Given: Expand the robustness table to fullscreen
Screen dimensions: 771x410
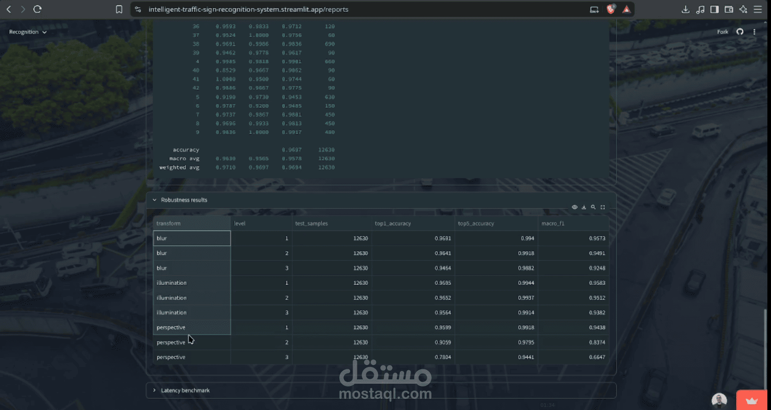Looking at the screenshot, I should coord(602,207).
